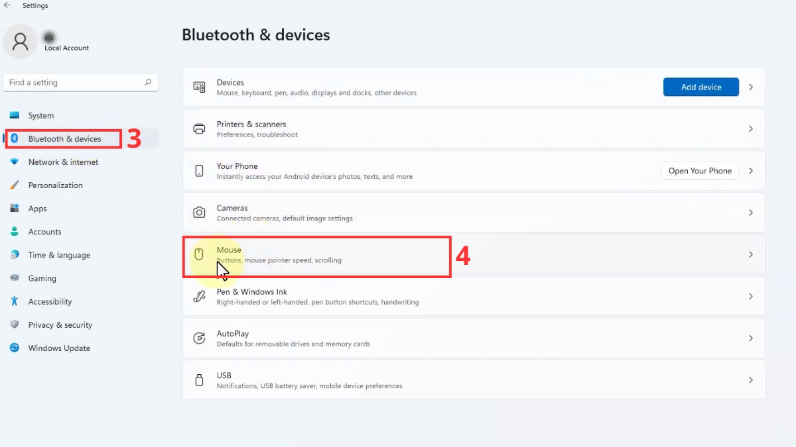
Task: Click the Your Phone device icon
Action: coord(199,170)
